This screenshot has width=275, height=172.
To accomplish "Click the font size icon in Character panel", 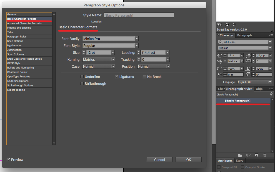I will pyautogui.click(x=219, y=55).
